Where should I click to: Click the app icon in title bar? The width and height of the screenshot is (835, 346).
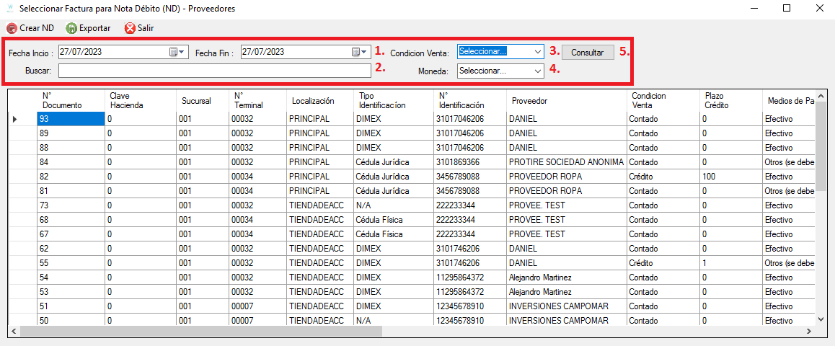9,9
